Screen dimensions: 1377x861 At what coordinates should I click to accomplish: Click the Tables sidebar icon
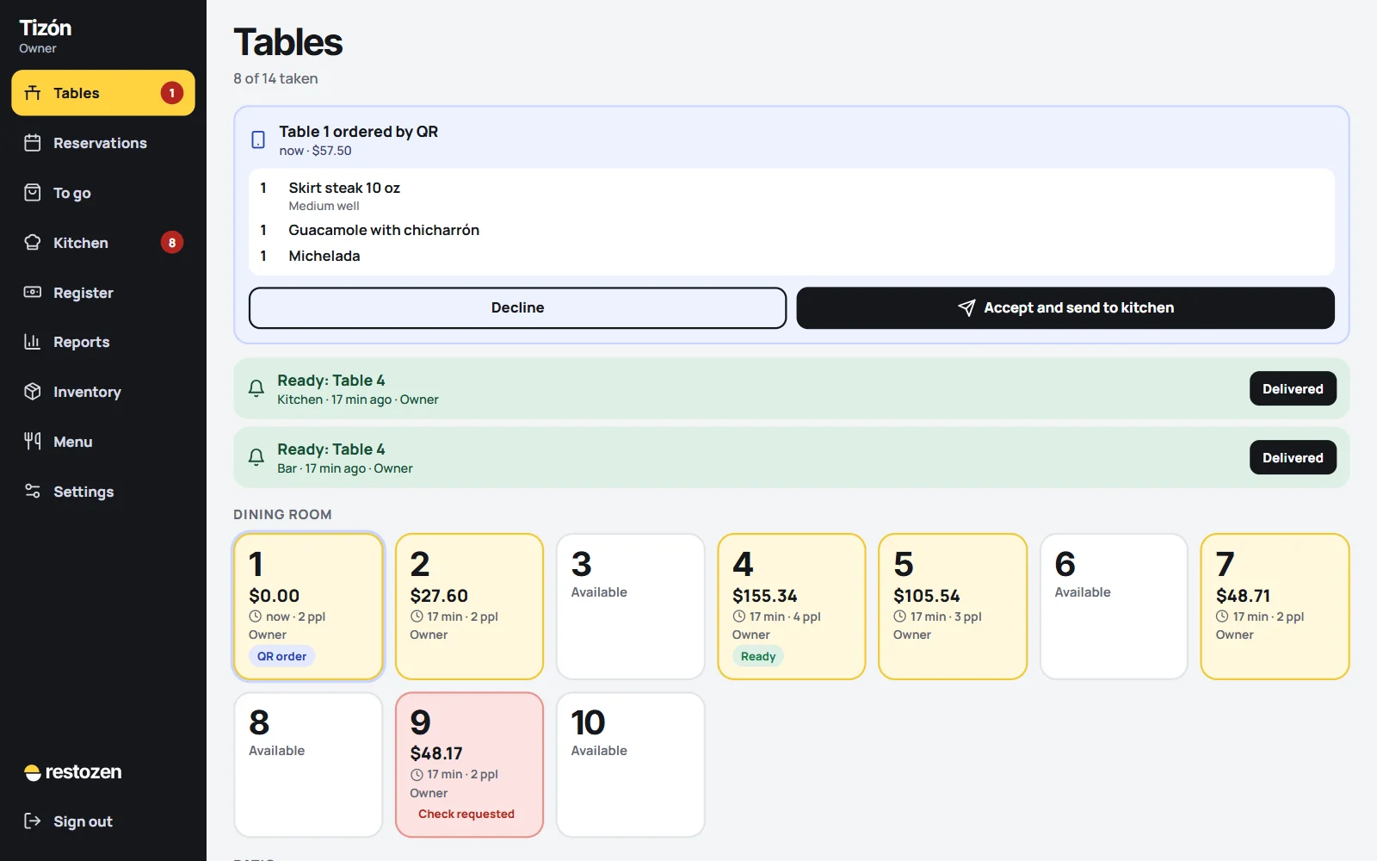point(33,93)
